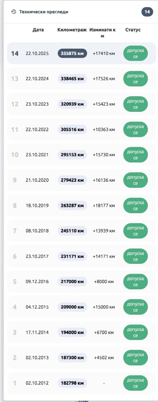Click the Километраж column header

click(x=72, y=30)
